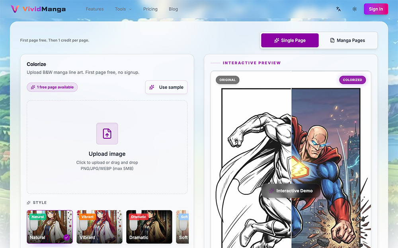Select the Soft style thumbnail
The height and width of the screenshot is (248, 398).
click(x=183, y=227)
